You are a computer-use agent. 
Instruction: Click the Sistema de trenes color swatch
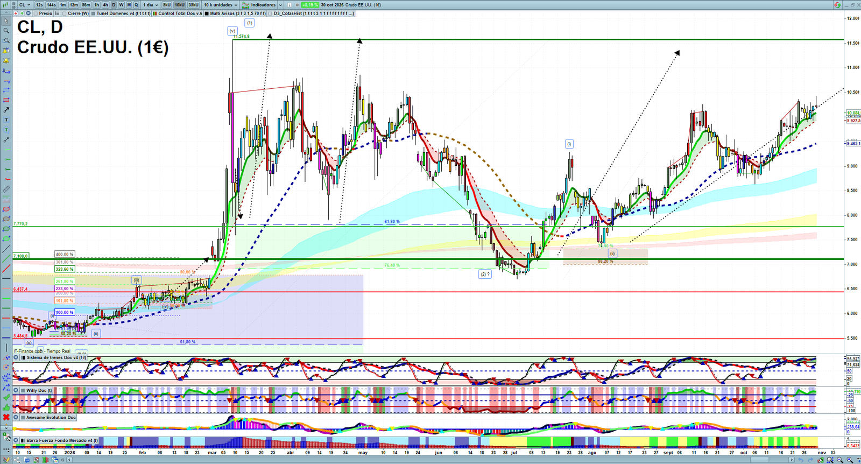pyautogui.click(x=23, y=357)
